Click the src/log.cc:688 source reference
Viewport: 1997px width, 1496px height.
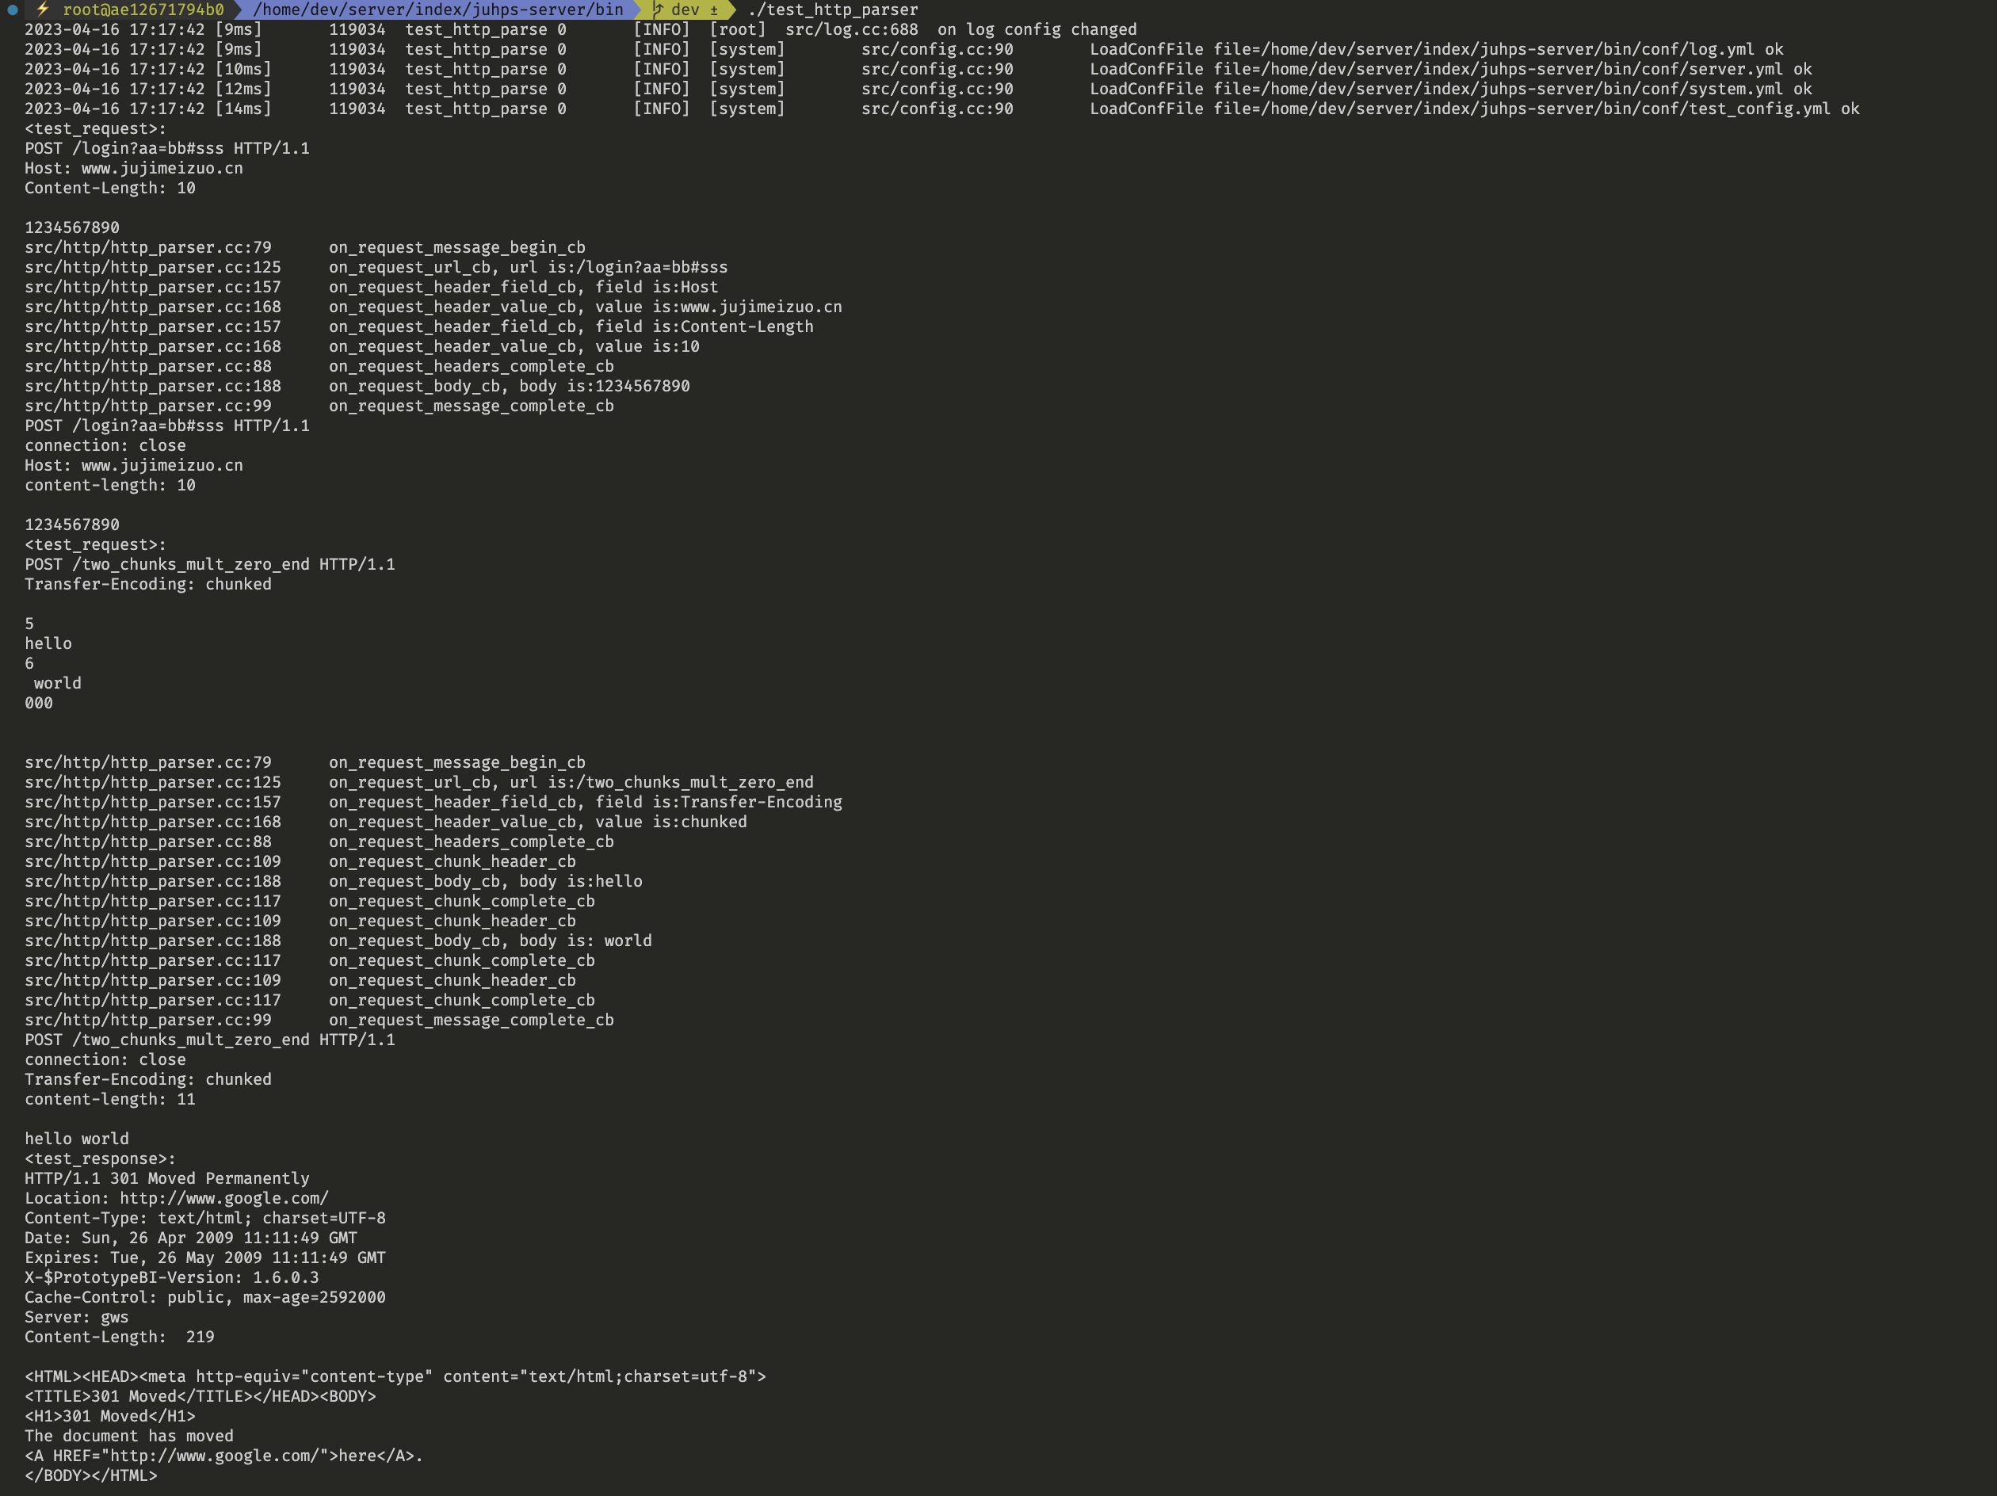tap(851, 30)
